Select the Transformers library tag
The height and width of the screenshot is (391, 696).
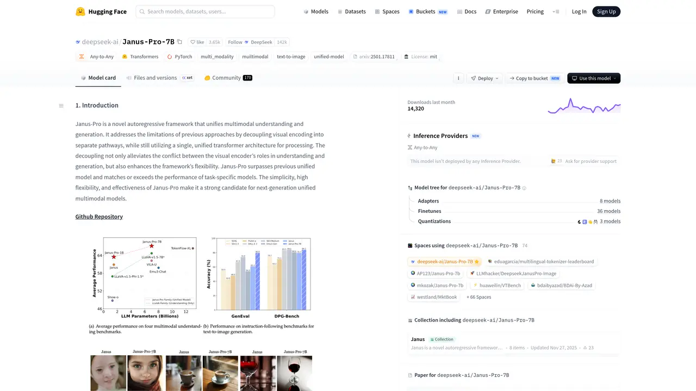[x=140, y=56]
